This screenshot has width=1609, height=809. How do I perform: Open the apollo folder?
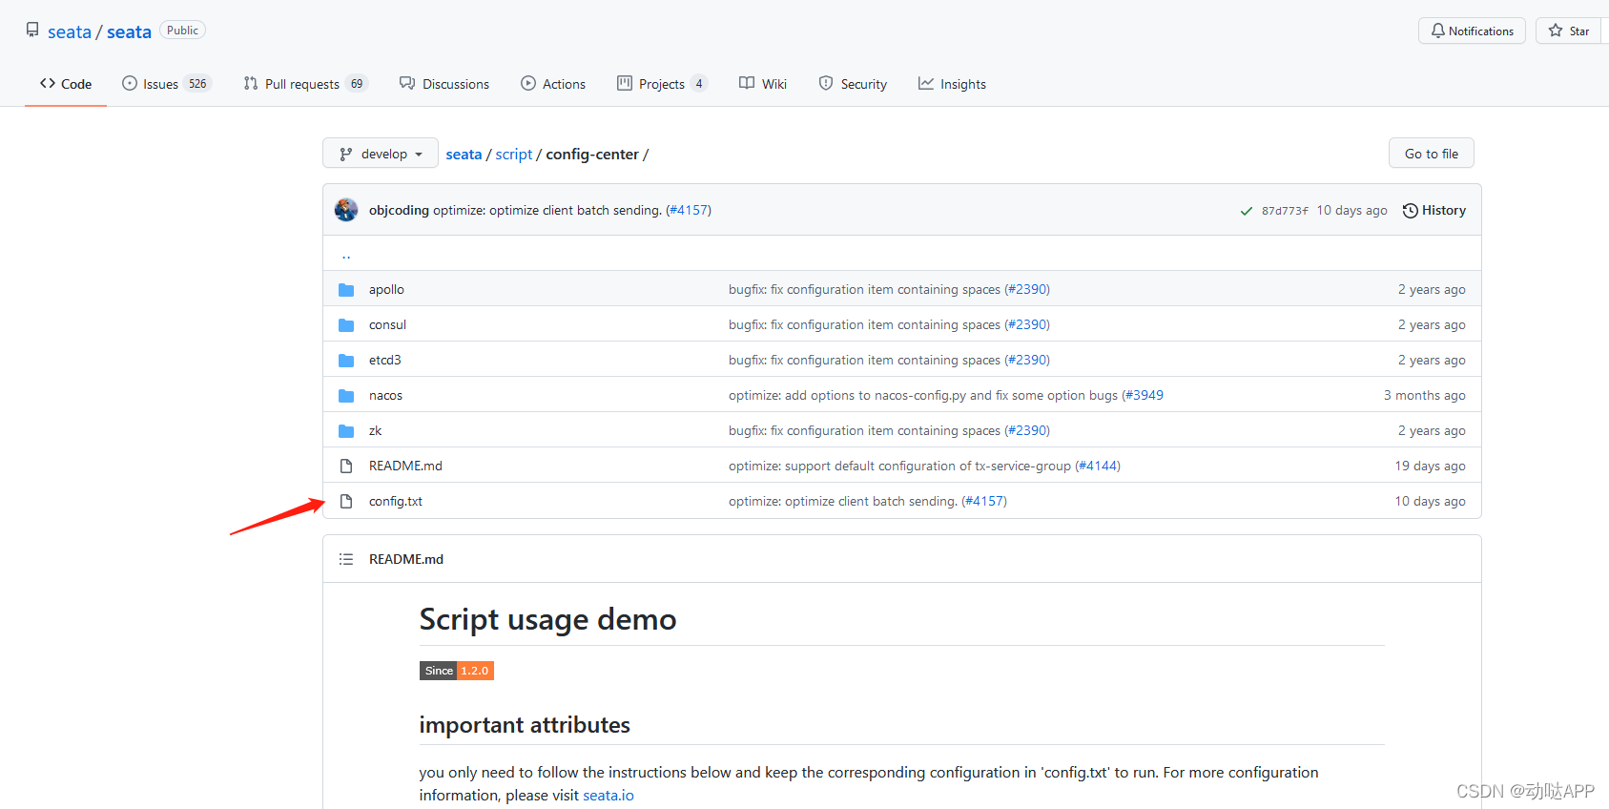point(386,289)
